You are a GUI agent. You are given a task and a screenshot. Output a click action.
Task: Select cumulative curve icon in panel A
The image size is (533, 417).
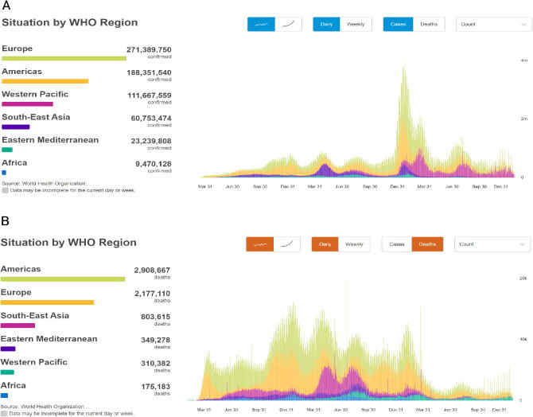288,24
